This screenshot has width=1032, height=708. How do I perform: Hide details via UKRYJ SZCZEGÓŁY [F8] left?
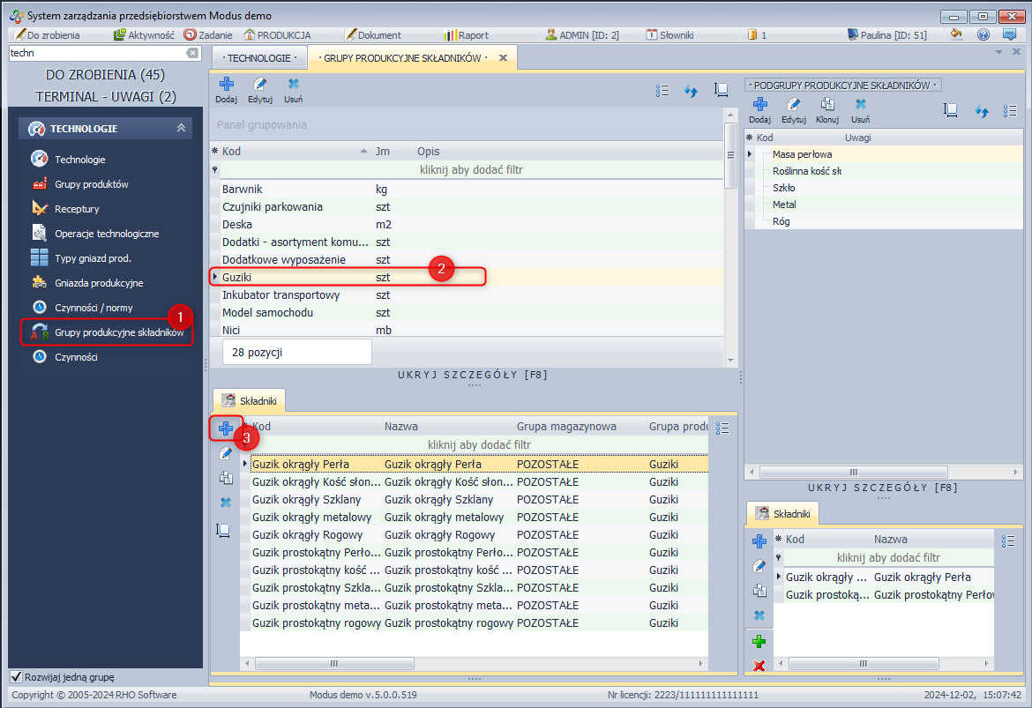pyautogui.click(x=474, y=375)
